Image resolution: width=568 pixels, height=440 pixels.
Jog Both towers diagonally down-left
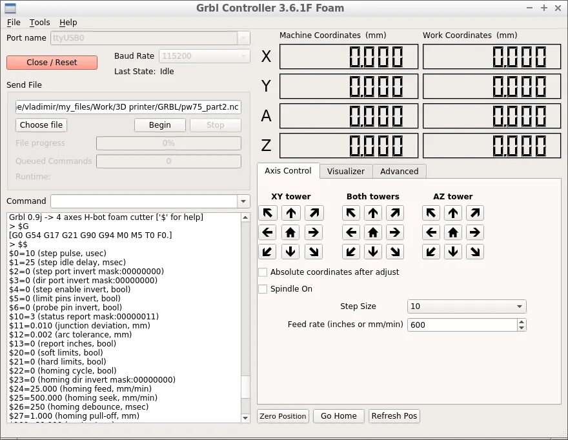(x=351, y=252)
